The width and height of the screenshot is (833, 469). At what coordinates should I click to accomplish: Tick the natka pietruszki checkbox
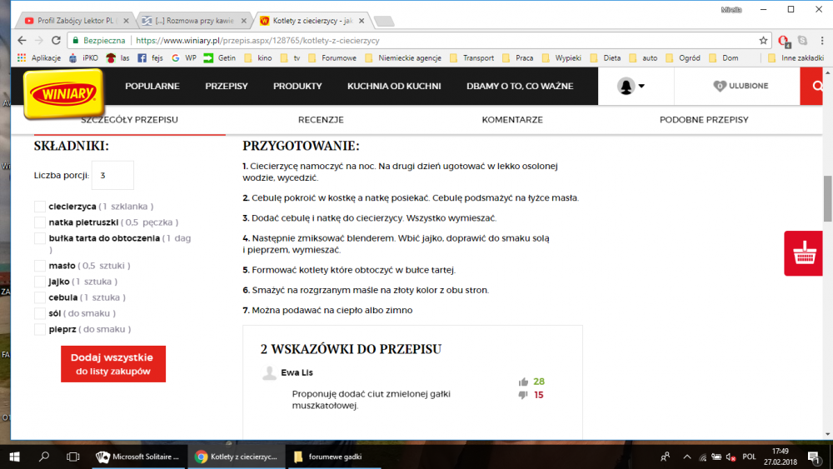tap(40, 222)
